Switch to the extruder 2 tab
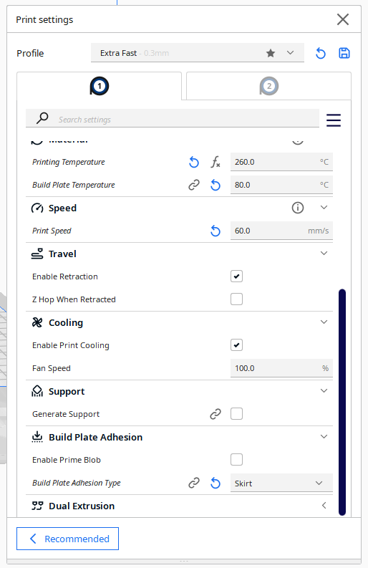Image resolution: width=368 pixels, height=568 pixels. click(x=268, y=86)
